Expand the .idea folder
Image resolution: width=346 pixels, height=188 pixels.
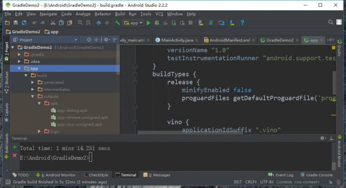pos(19,61)
